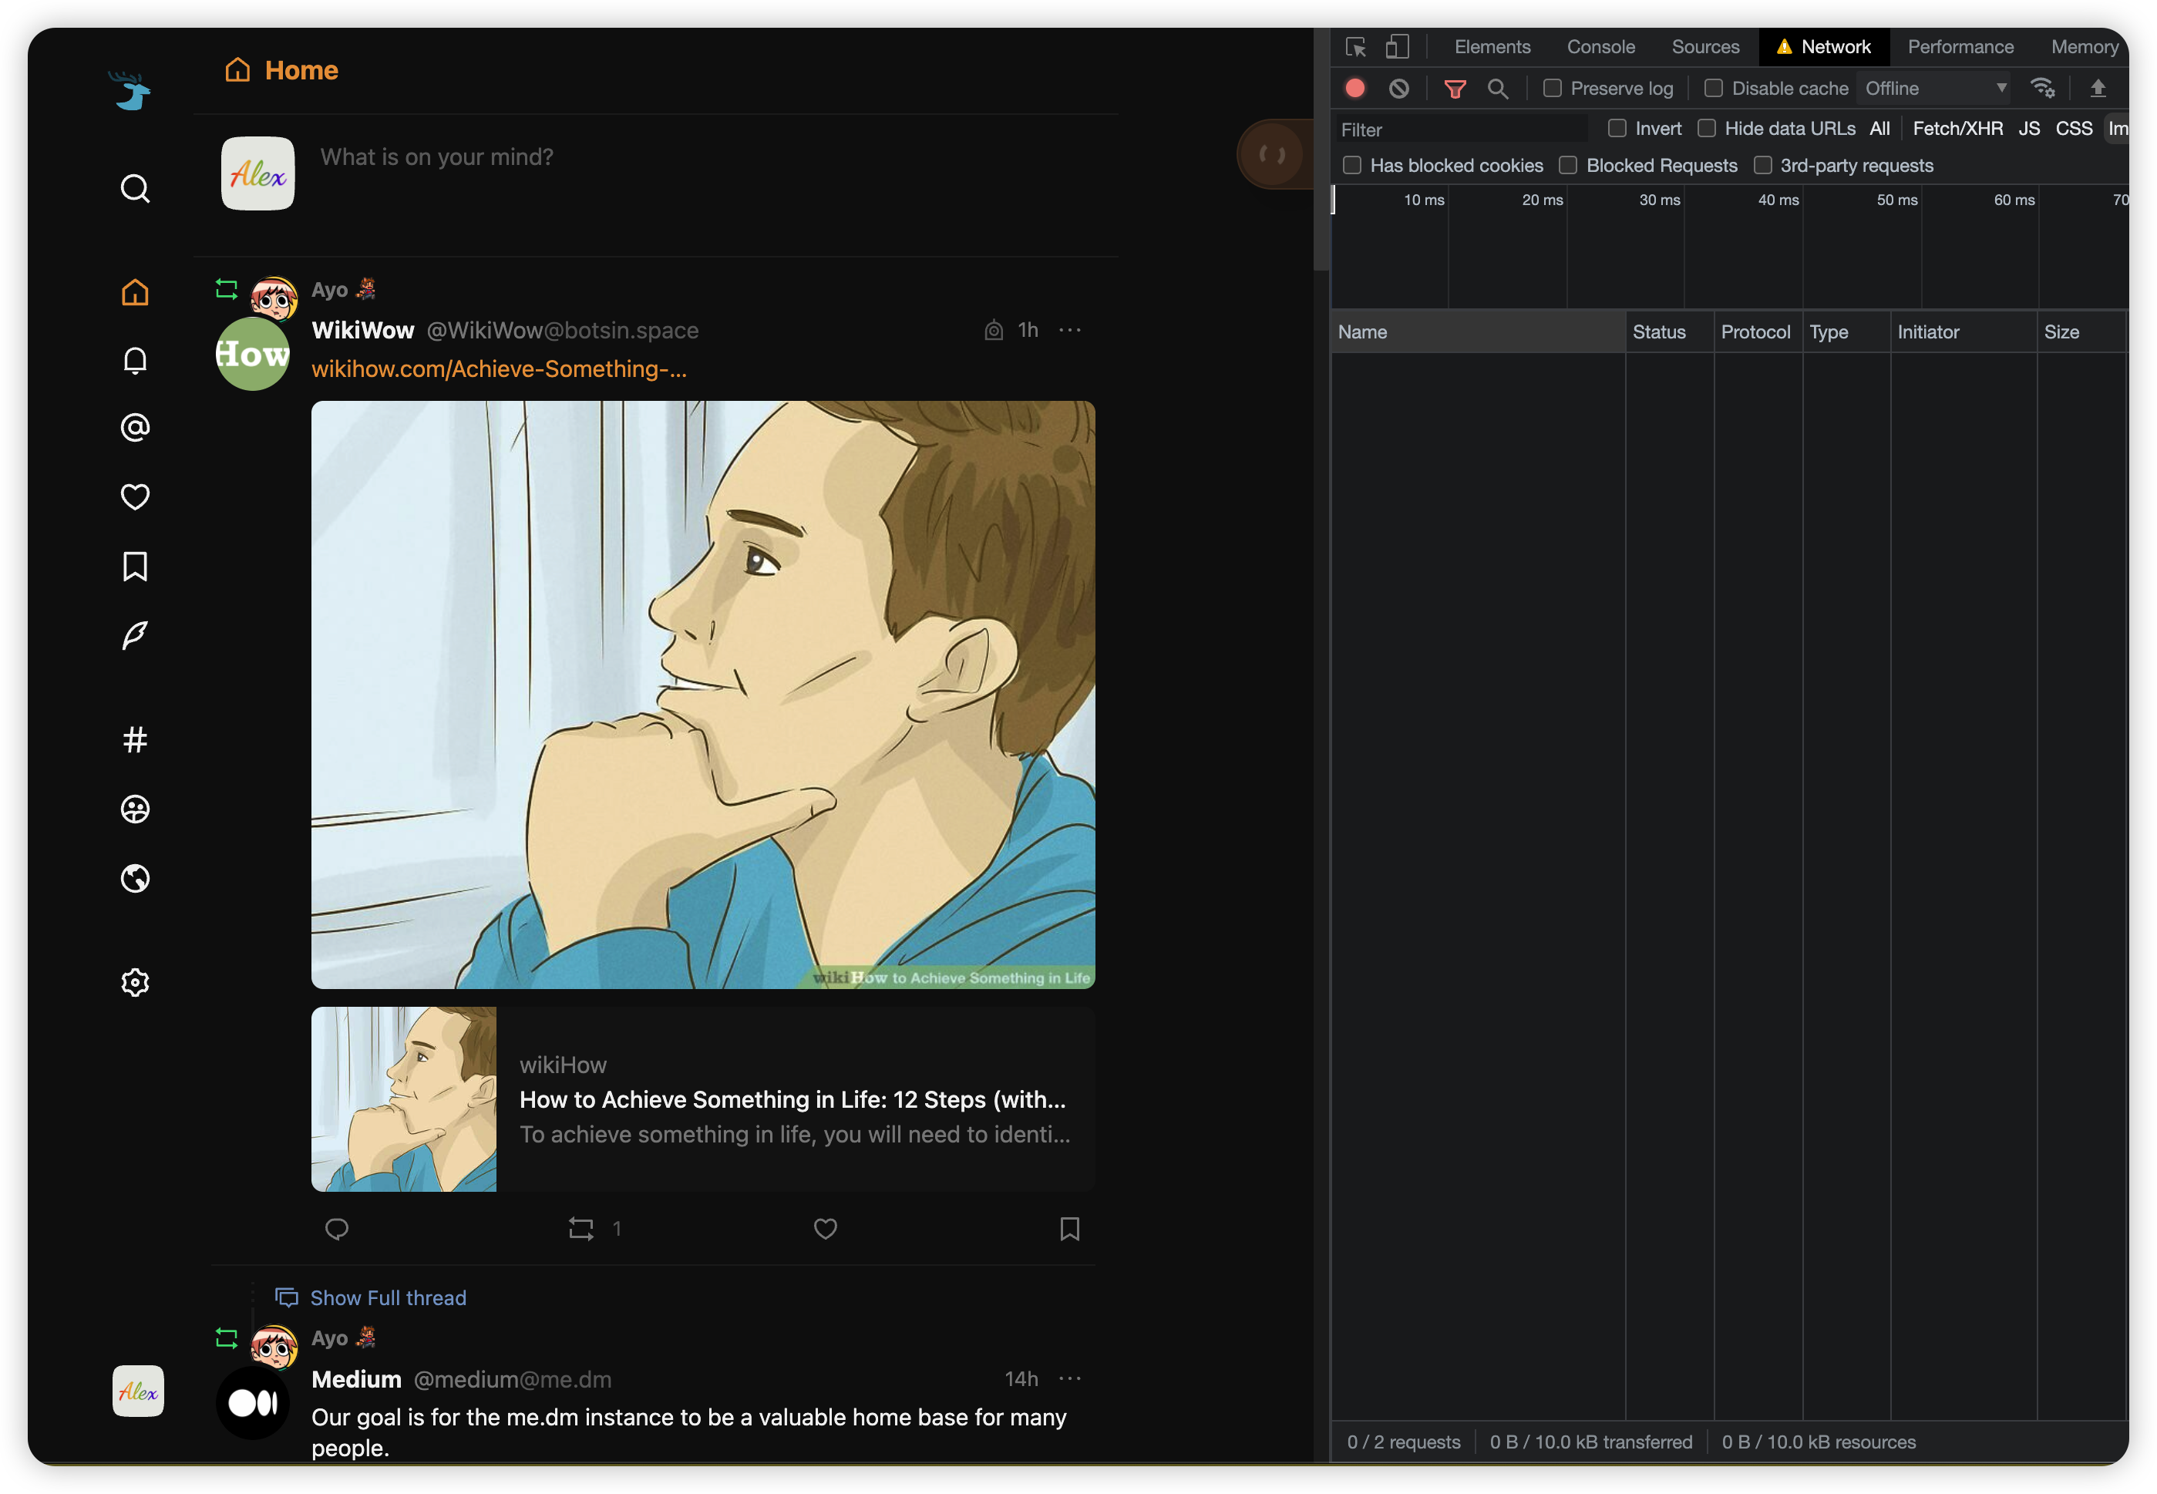This screenshot has height=1494, width=2157.
Task: Check the Hide data URLs checkbox
Action: [1707, 128]
